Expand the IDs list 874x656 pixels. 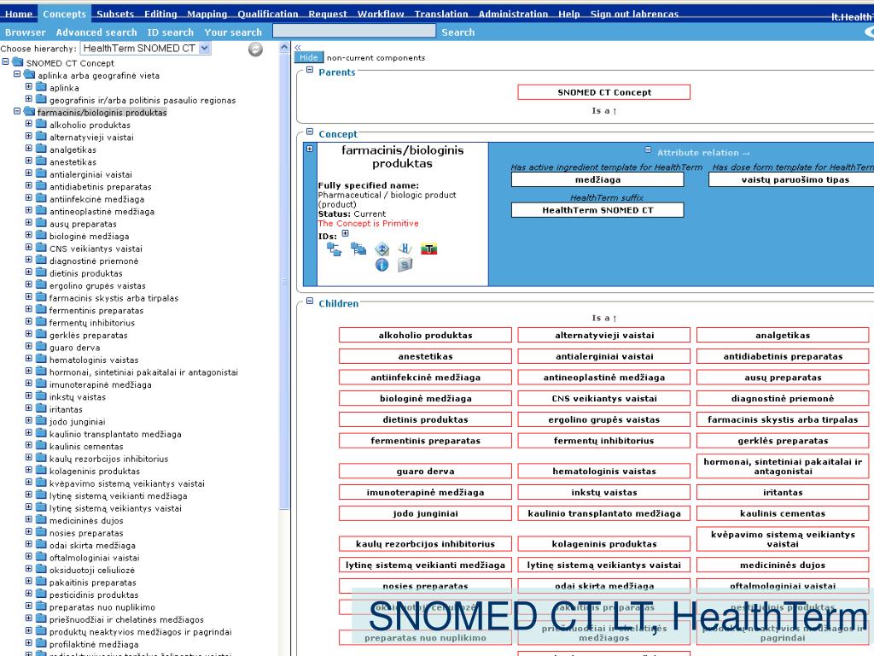click(x=345, y=234)
